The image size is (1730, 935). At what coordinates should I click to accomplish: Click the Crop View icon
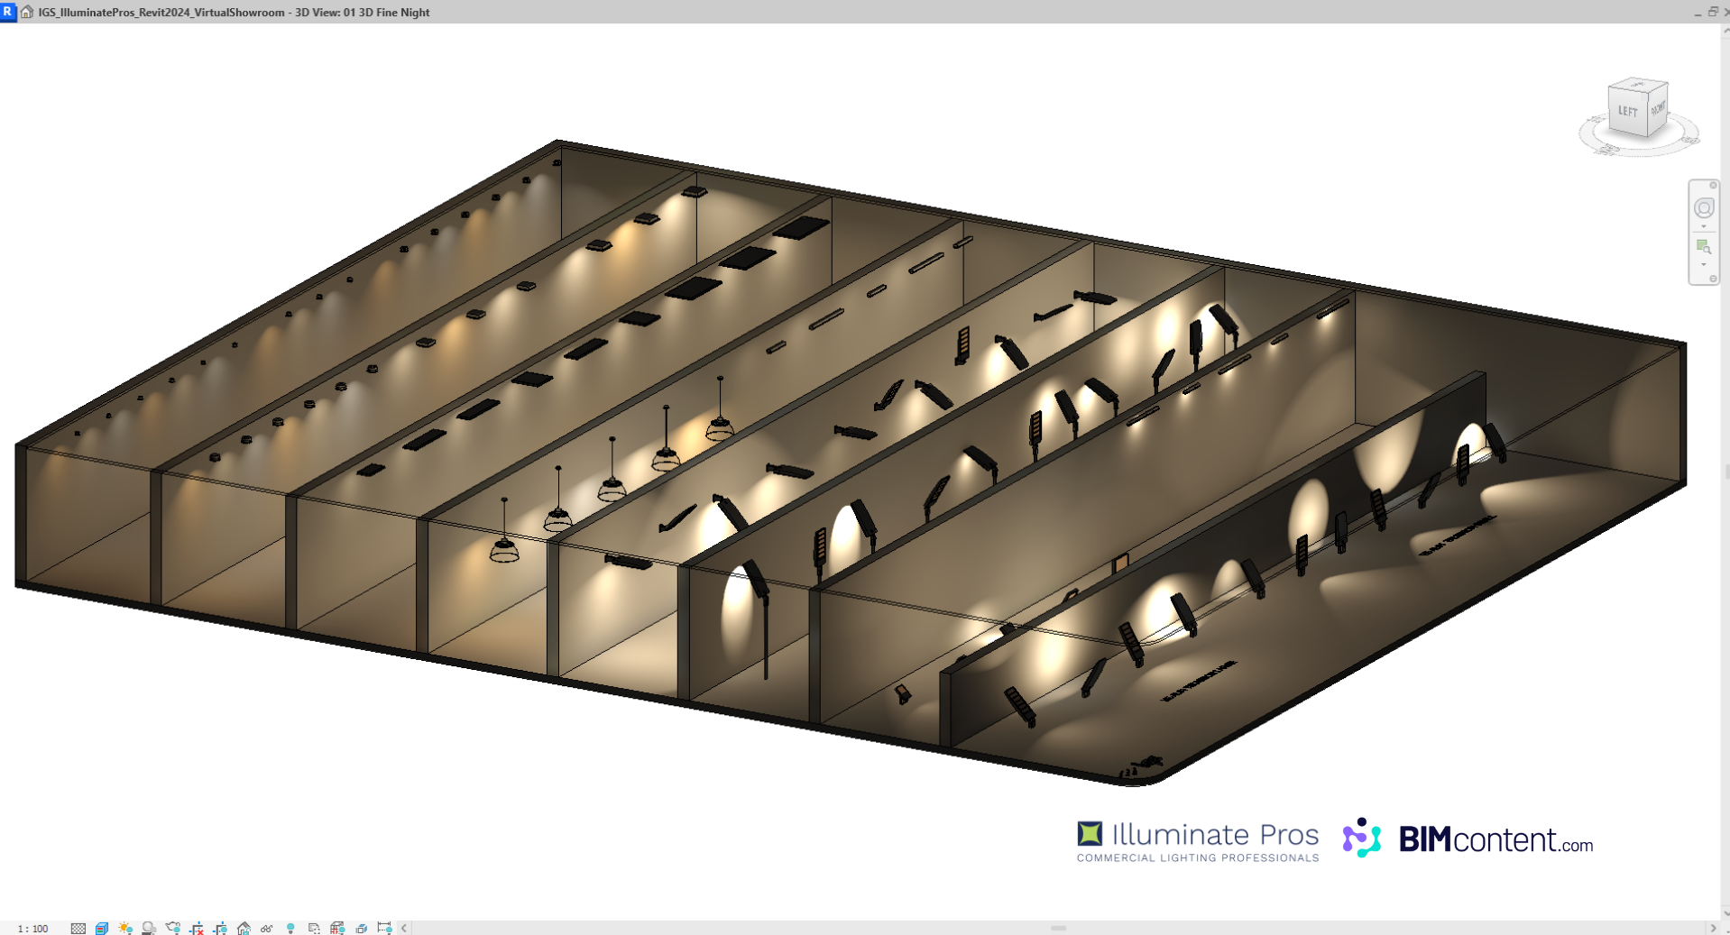(197, 928)
